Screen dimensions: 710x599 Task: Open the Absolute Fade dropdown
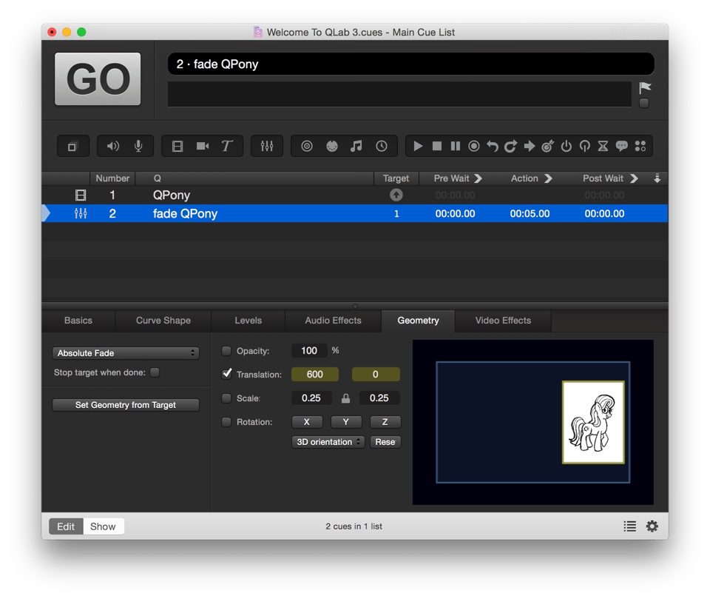tap(126, 353)
